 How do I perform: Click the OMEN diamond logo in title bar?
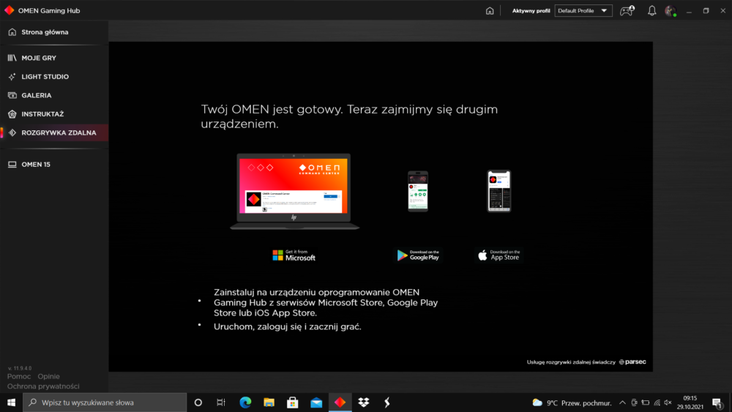9,10
